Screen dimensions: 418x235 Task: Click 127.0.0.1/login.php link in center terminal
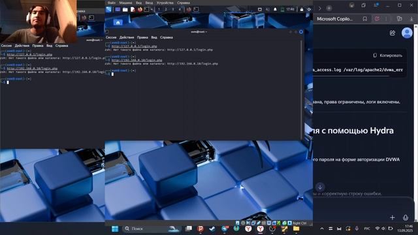coord(134,46)
